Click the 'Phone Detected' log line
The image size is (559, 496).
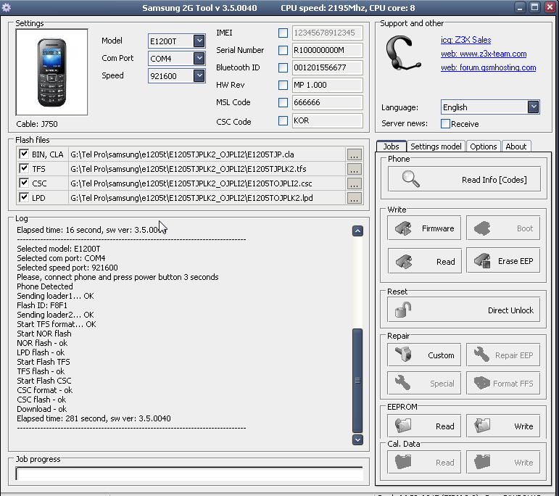tap(44, 286)
